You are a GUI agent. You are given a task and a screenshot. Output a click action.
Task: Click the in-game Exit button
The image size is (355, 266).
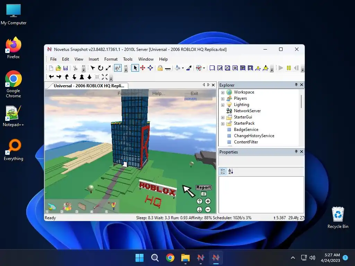[194, 94]
